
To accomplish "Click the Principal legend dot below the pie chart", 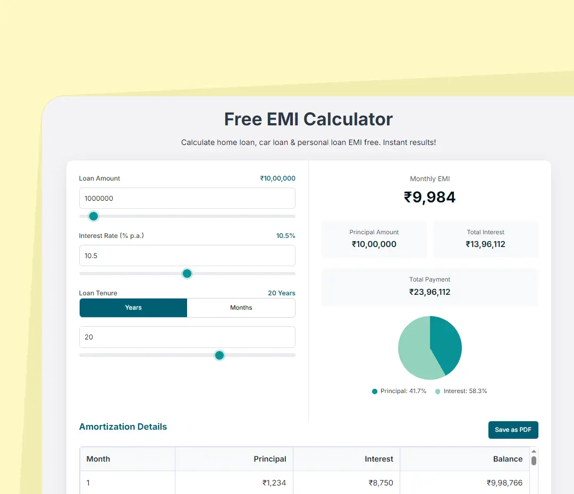I will click(x=374, y=390).
